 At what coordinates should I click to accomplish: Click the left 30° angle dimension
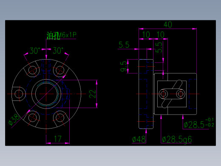point(35,51)
